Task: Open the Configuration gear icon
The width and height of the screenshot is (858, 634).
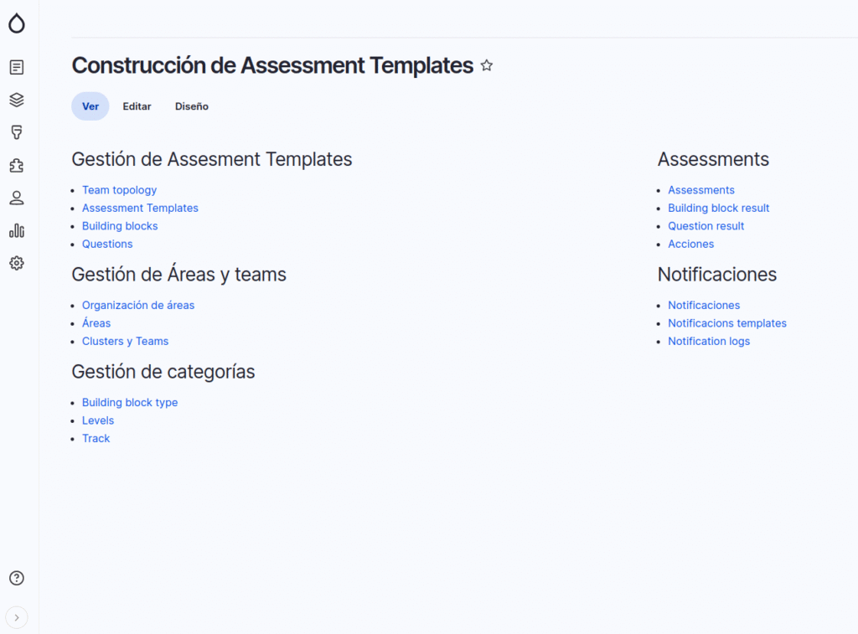Action: tap(17, 264)
